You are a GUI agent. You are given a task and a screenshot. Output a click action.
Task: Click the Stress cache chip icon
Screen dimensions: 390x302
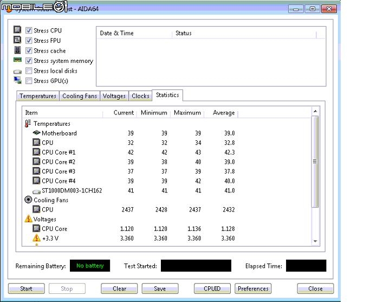point(17,50)
